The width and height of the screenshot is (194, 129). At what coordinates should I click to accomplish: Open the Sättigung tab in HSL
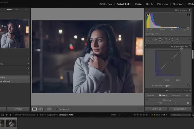pyautogui.click(x=163, y=95)
